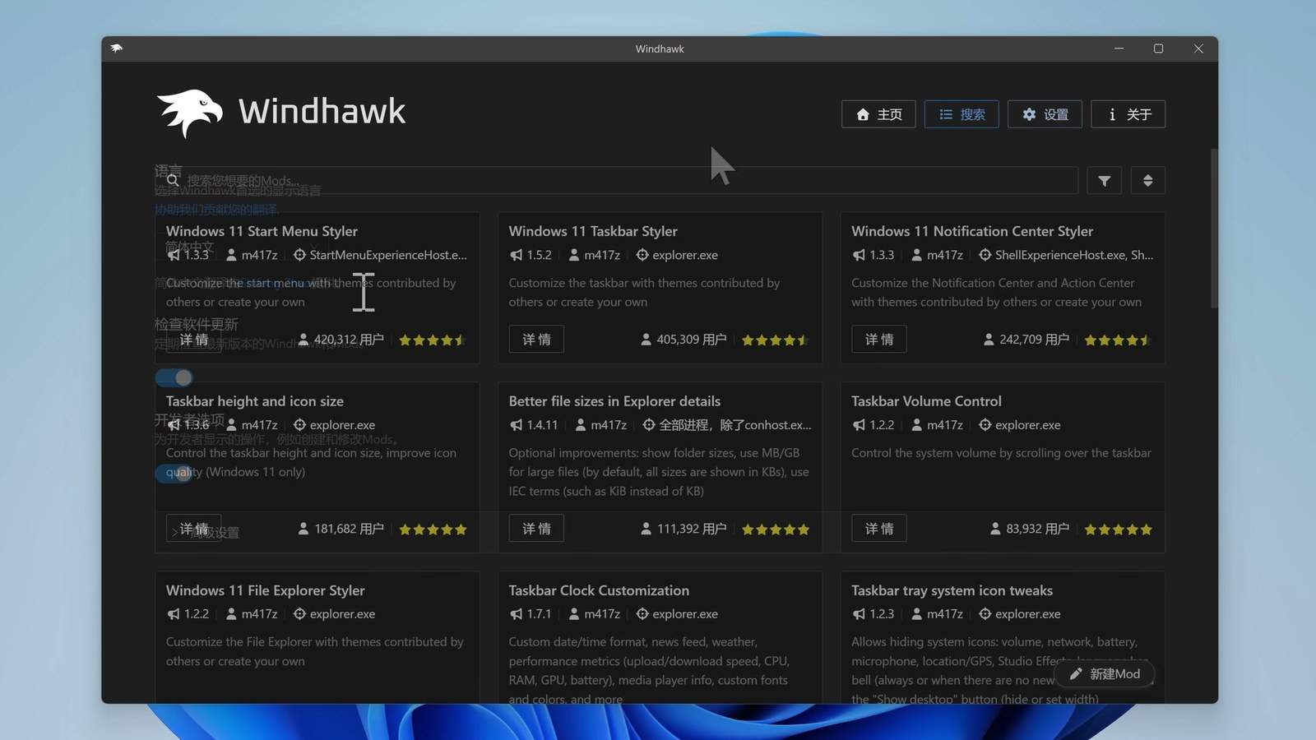Click title Taskbar Volume Control
This screenshot has height=740, width=1316.
pyautogui.click(x=926, y=401)
